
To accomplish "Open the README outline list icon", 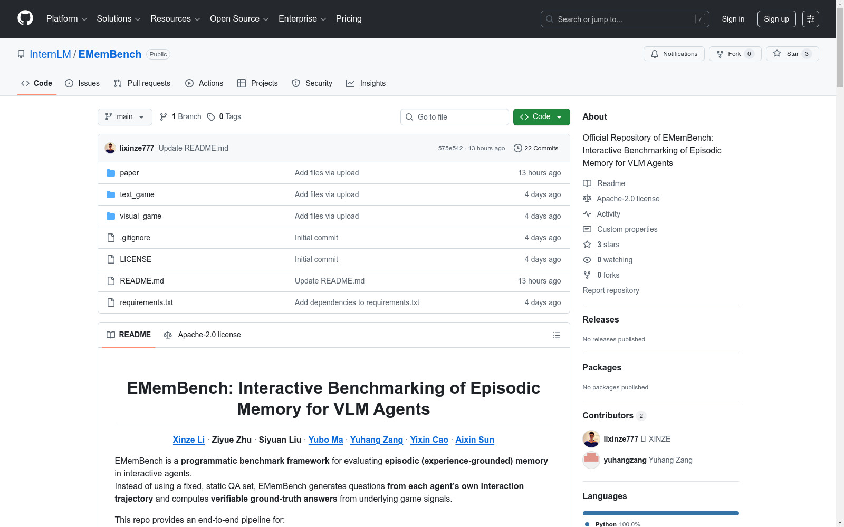I will pyautogui.click(x=556, y=335).
